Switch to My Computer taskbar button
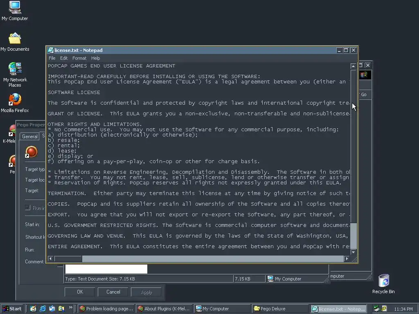This screenshot has width=419, height=314. point(221,309)
